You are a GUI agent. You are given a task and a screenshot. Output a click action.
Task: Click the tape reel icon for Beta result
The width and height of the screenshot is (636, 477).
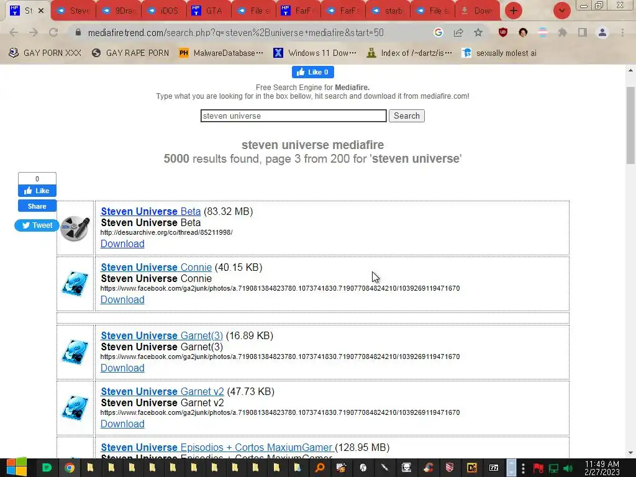tap(75, 229)
